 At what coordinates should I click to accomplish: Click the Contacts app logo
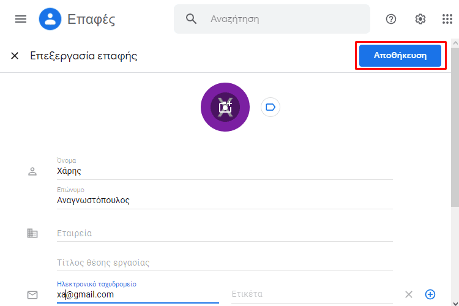pos(50,19)
